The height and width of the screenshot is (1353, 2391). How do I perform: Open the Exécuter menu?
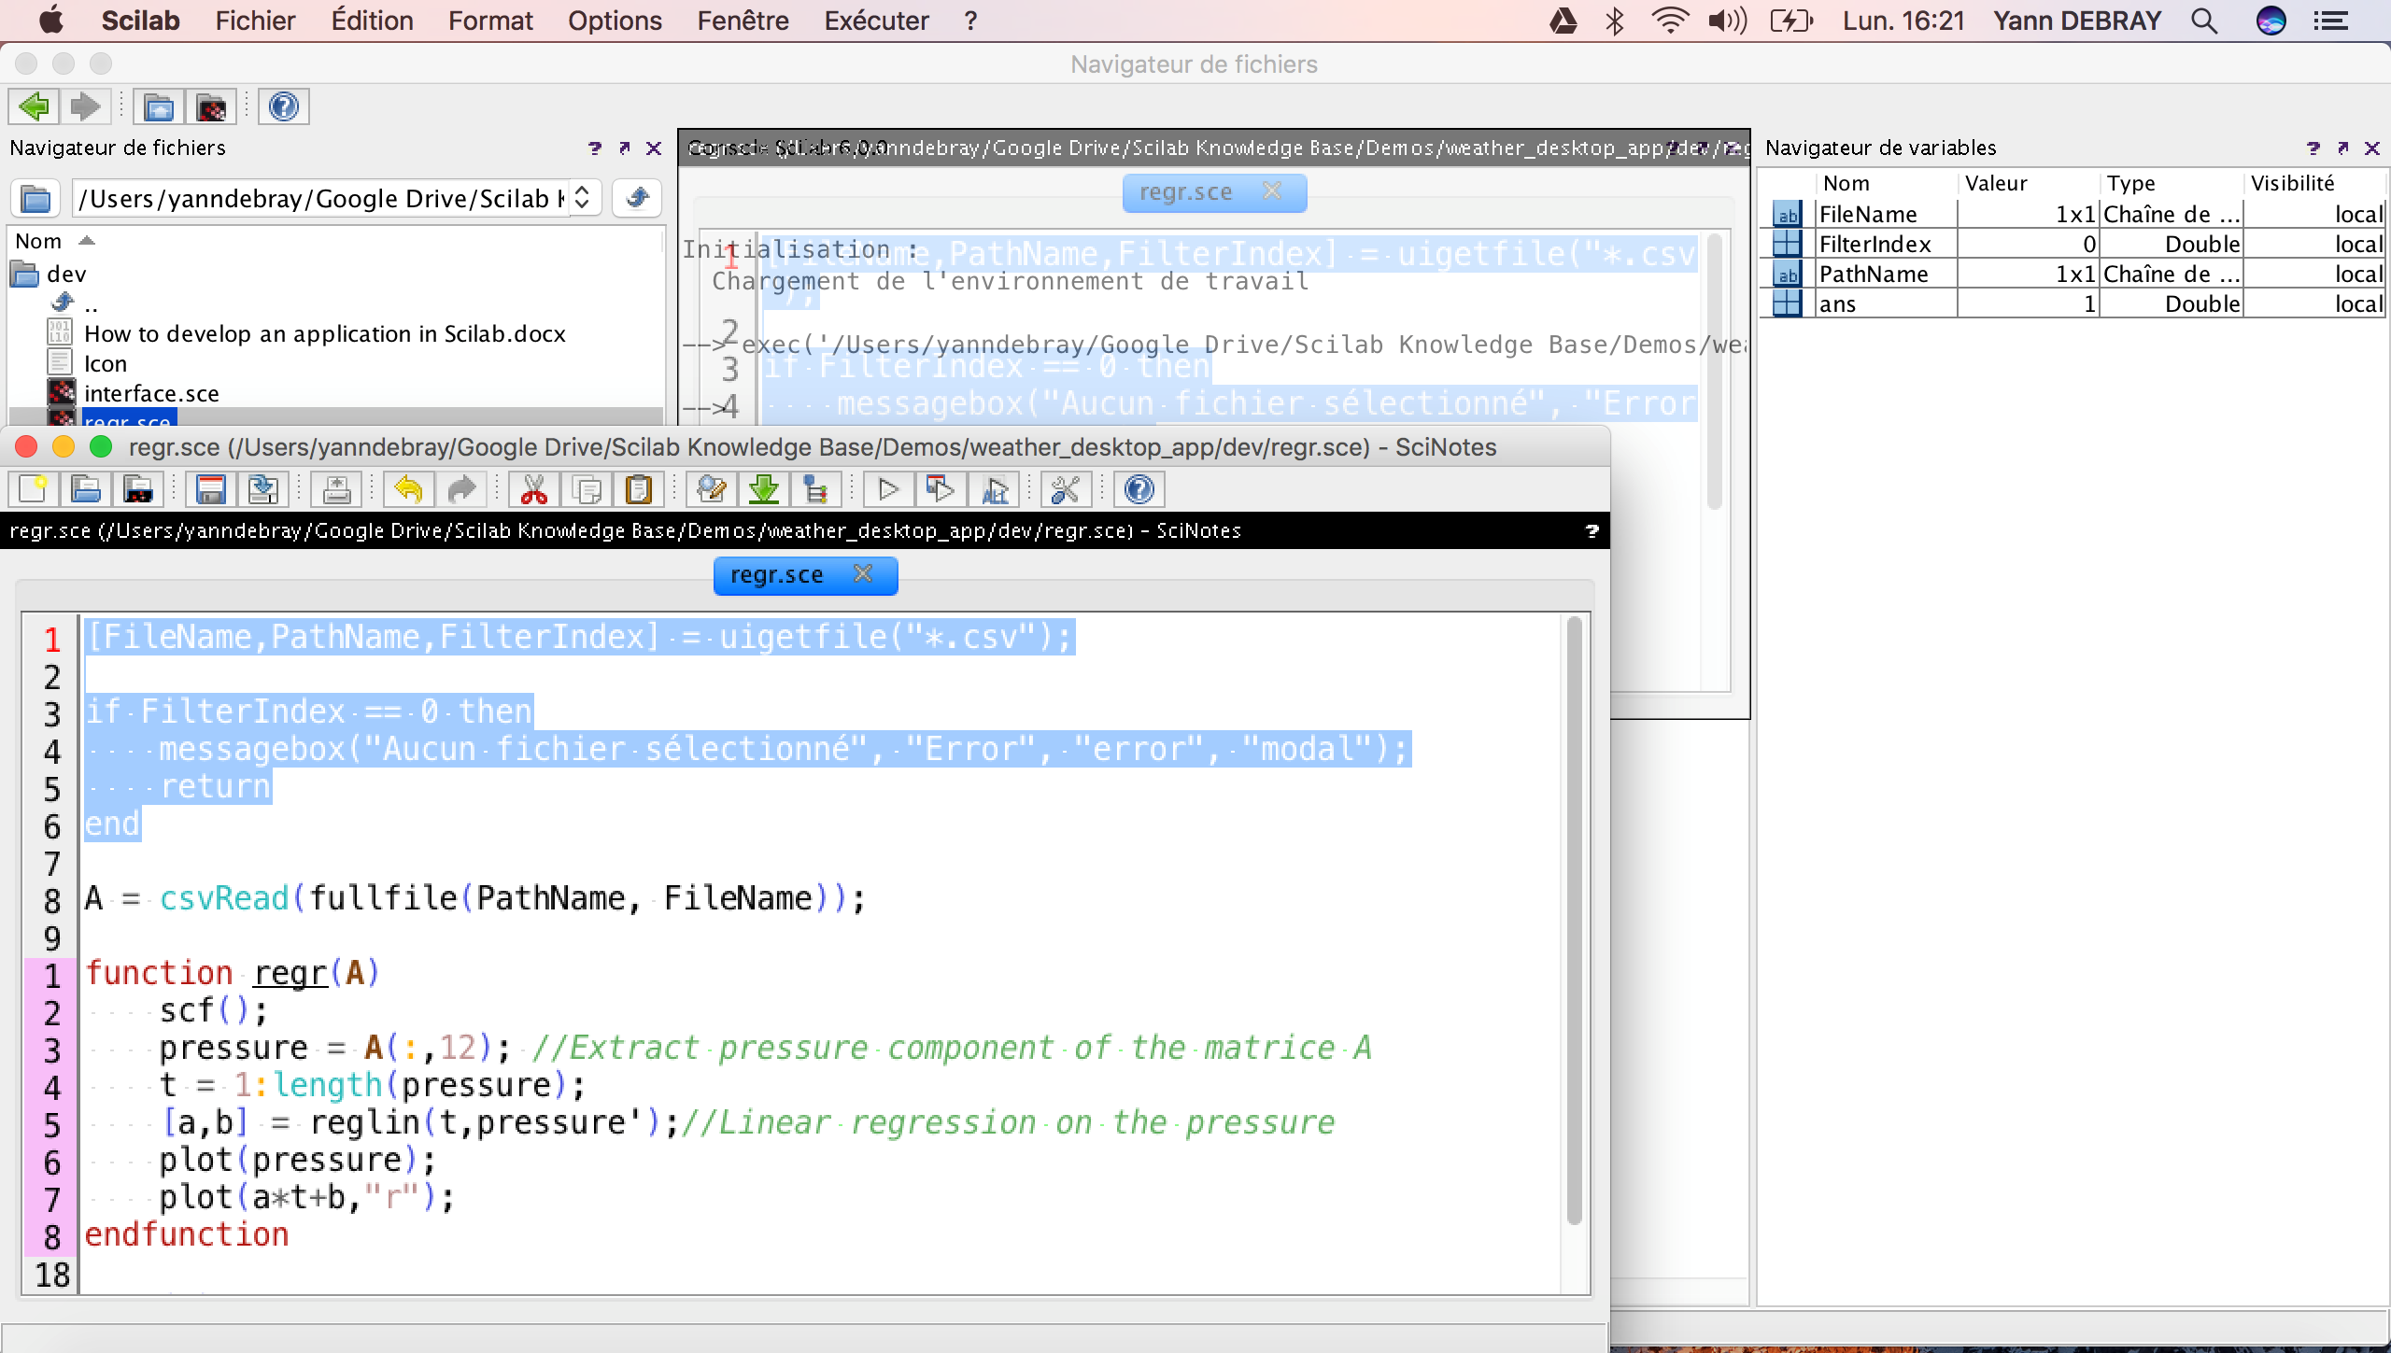[x=876, y=21]
